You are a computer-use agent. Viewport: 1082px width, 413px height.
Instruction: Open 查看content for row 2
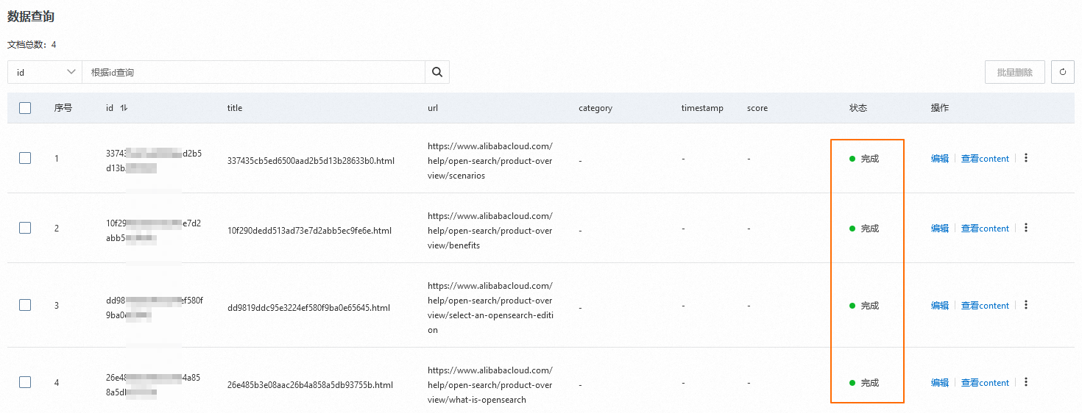pyautogui.click(x=985, y=229)
